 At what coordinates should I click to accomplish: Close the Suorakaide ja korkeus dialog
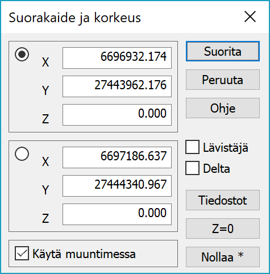250,16
